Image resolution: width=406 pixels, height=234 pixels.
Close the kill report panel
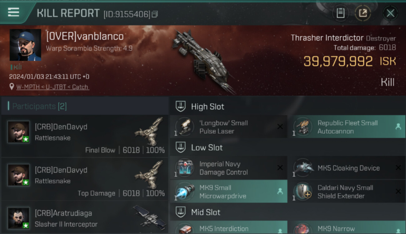pyautogui.click(x=390, y=13)
